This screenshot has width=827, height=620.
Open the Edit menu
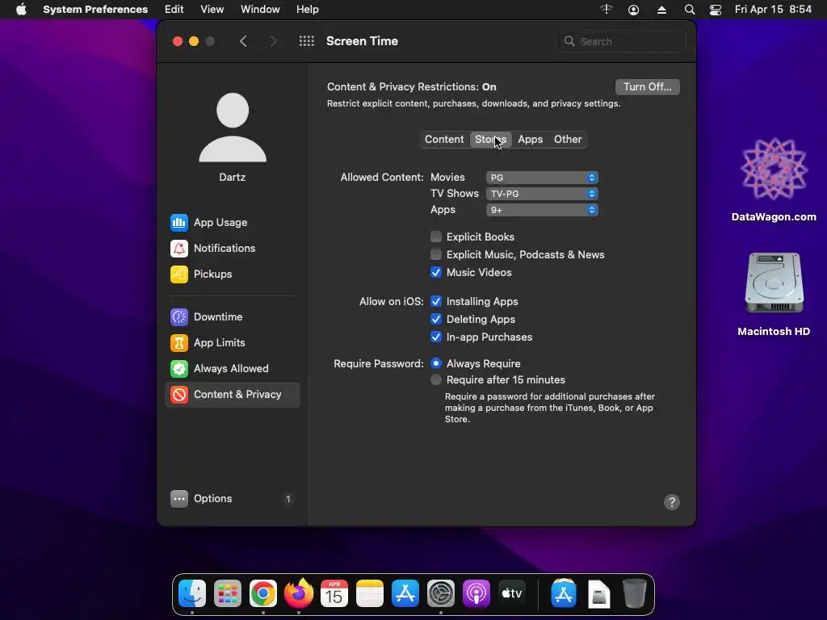tap(174, 10)
